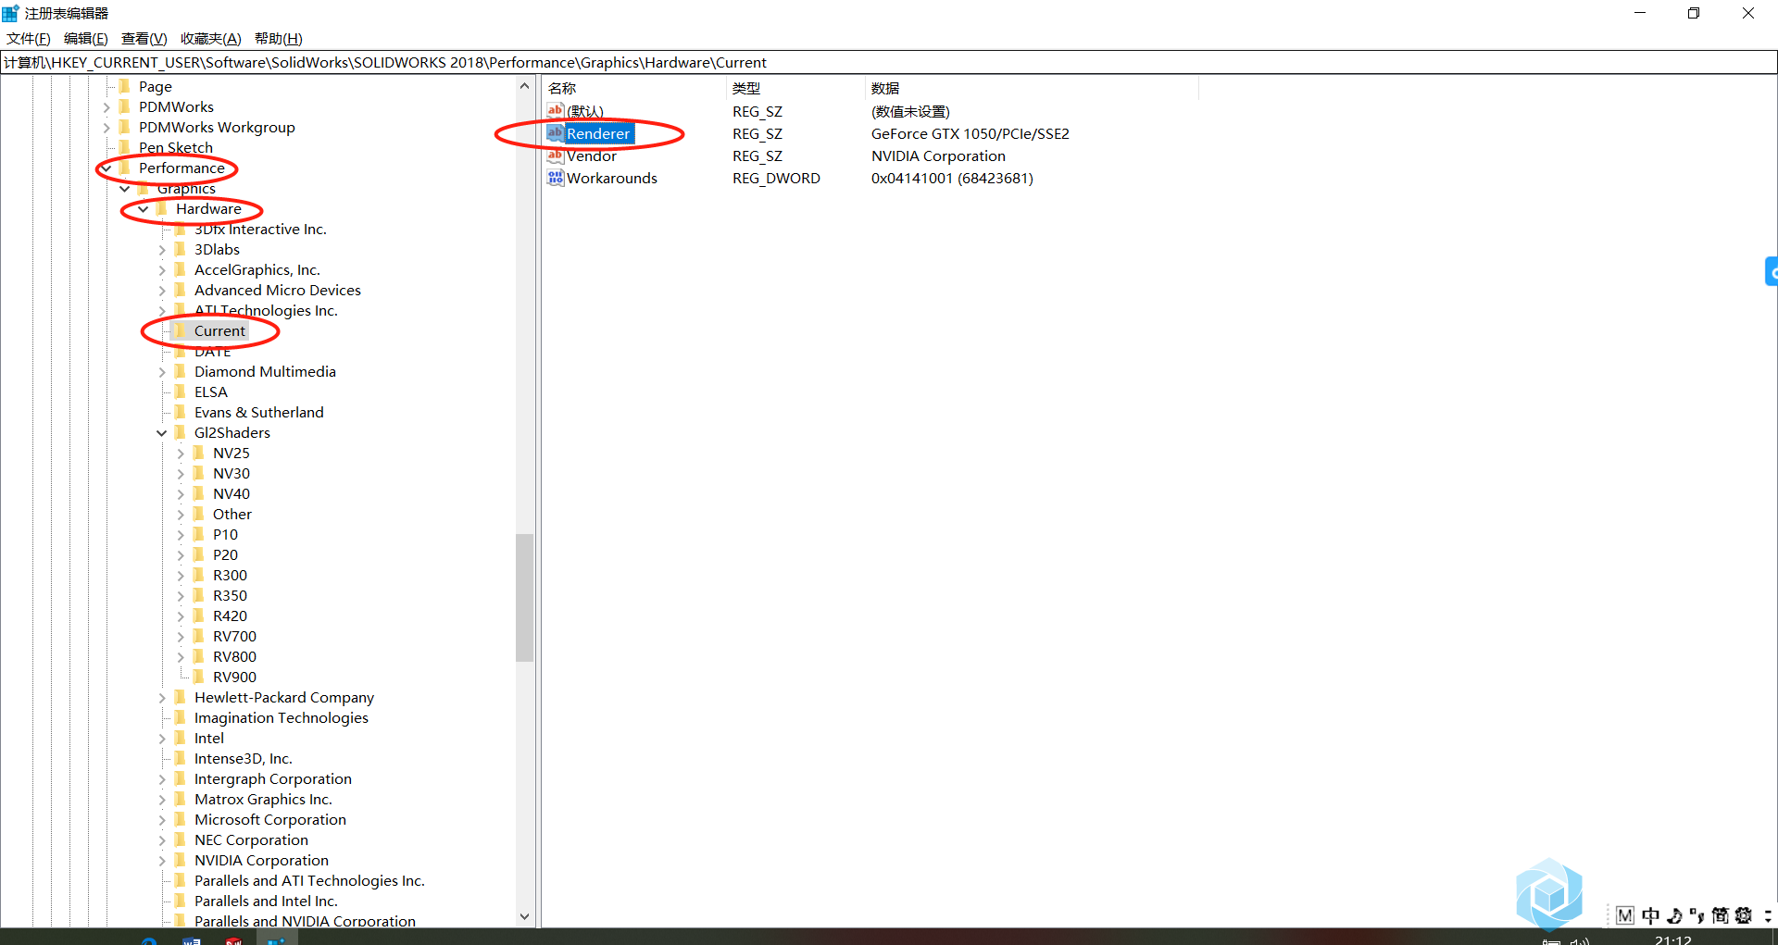Viewport: 1778px width, 945px height.
Task: Select the Renderer string value icon
Action: pyautogui.click(x=556, y=133)
